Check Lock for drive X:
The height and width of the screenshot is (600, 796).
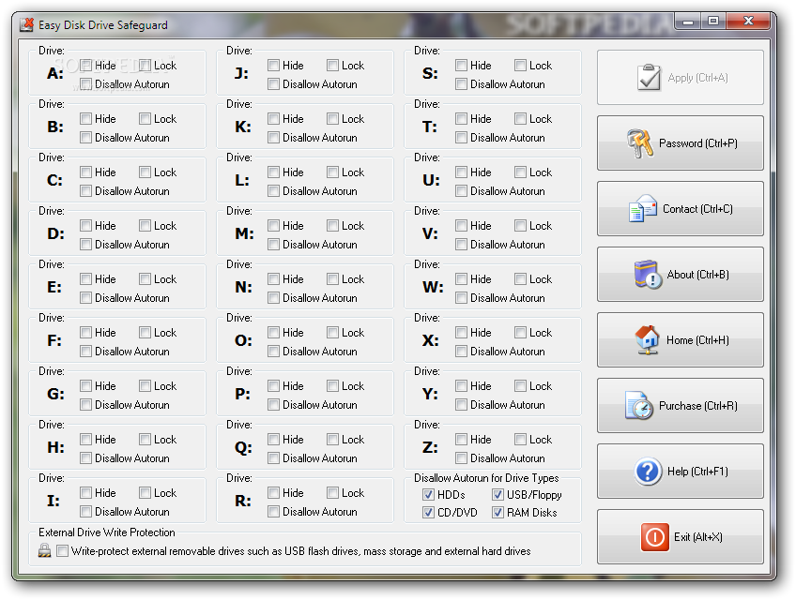(520, 333)
